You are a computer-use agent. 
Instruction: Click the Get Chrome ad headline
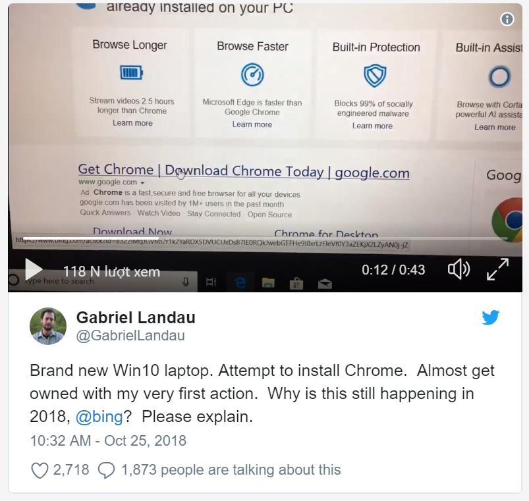pos(244,171)
